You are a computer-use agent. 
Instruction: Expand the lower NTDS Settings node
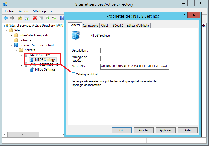pos(27,69)
